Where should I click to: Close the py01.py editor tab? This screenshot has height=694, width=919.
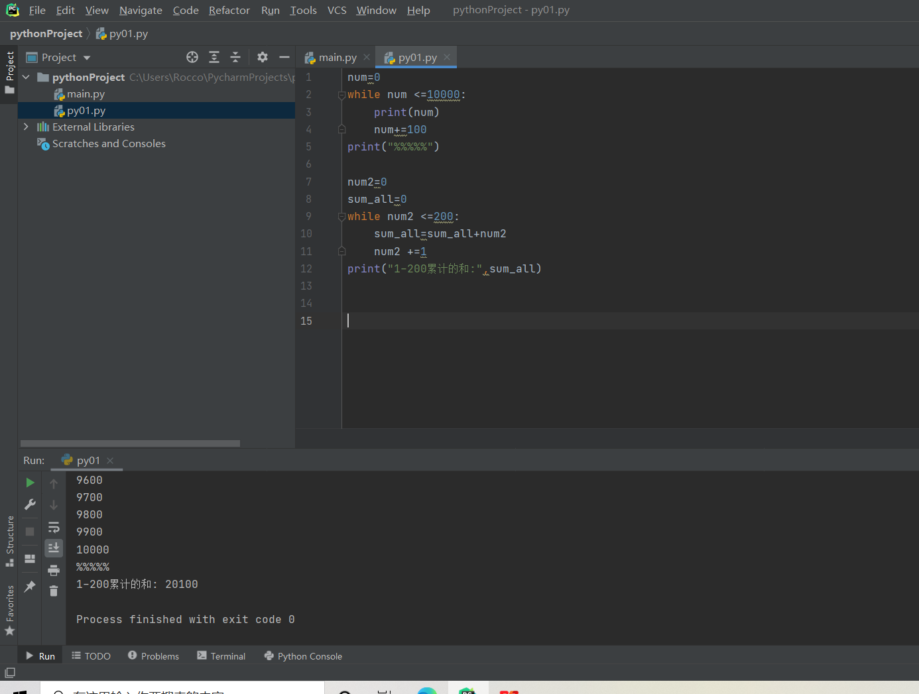447,57
